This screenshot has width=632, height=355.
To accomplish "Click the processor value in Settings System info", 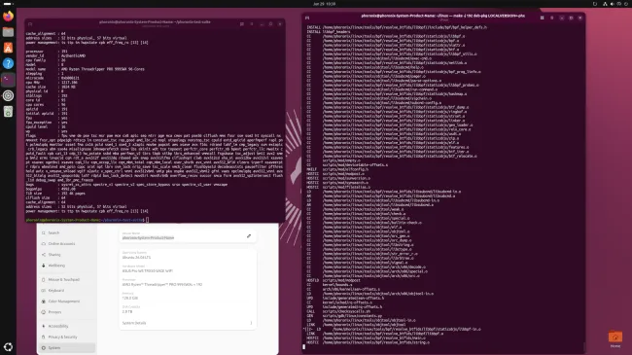I will click(x=162, y=284).
